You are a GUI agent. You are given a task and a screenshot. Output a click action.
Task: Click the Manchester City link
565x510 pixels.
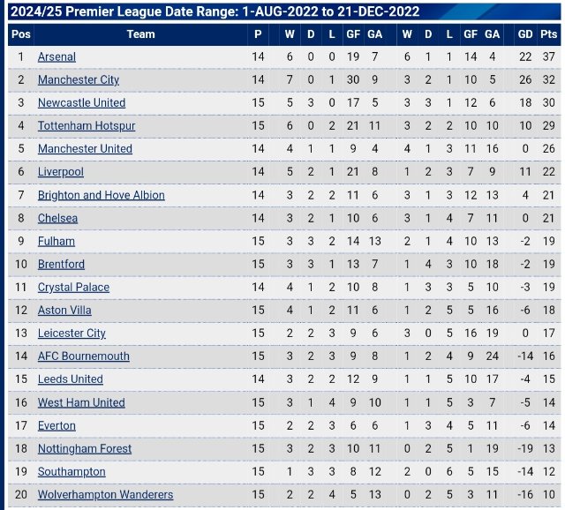coord(79,80)
